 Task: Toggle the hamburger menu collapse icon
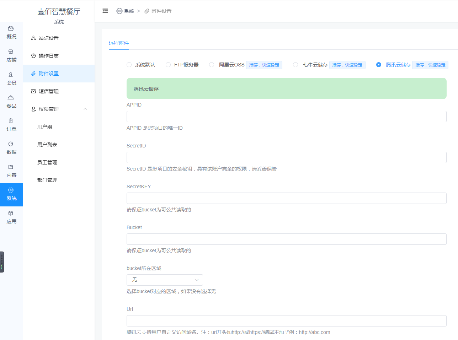coord(105,11)
